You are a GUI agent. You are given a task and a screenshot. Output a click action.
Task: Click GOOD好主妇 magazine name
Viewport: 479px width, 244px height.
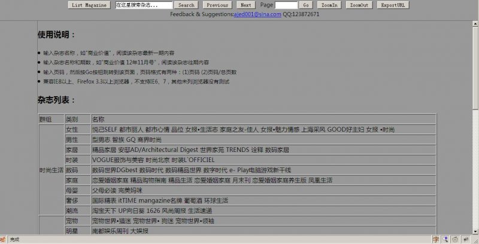(x=345, y=129)
